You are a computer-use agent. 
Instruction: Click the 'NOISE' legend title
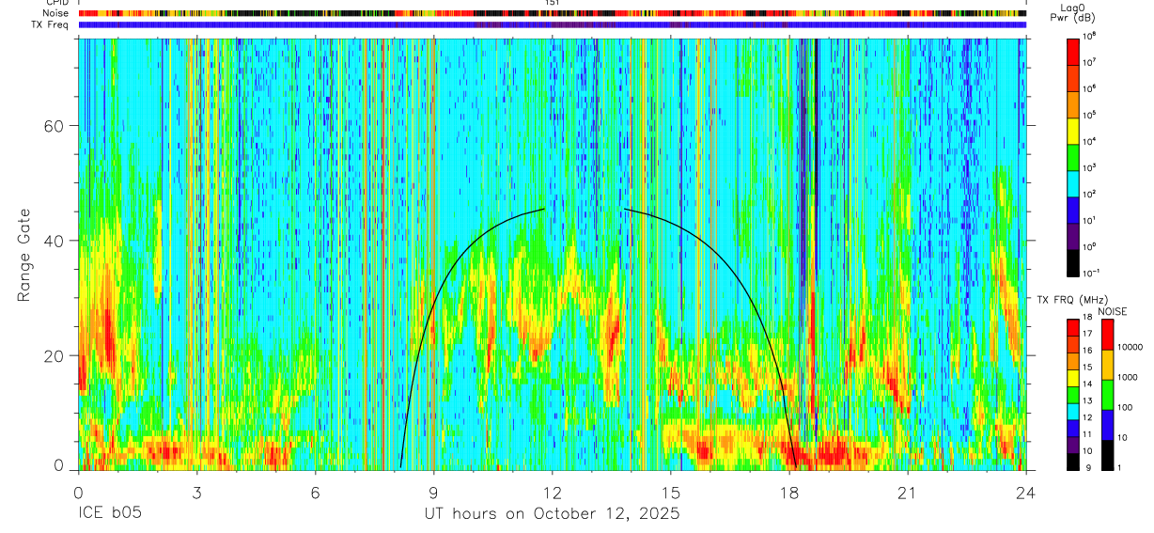[x=1113, y=310]
